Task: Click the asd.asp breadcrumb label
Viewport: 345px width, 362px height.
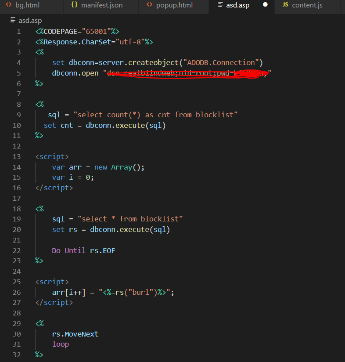Action: pos(30,20)
